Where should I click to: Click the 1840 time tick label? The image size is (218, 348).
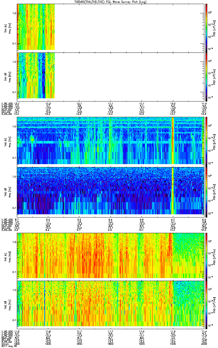pos(79,344)
